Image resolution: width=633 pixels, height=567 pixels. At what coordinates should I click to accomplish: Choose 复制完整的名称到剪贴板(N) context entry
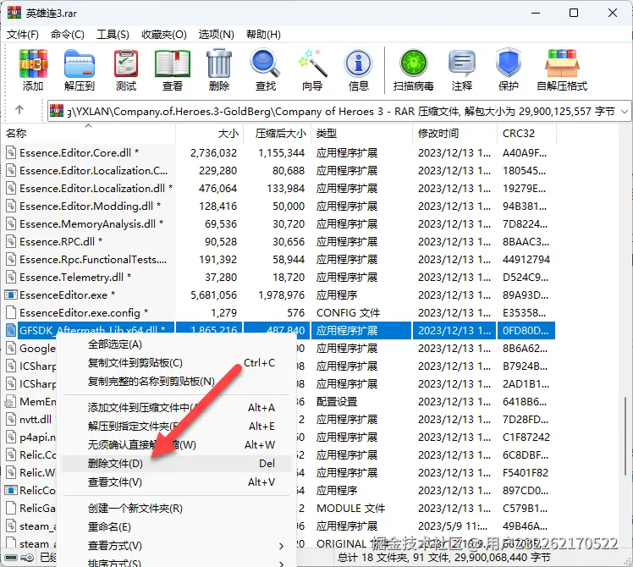(176, 381)
